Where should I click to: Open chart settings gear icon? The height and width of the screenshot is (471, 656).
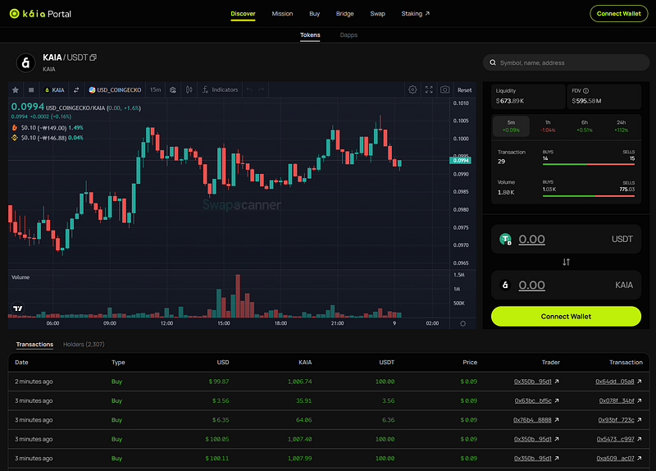412,89
